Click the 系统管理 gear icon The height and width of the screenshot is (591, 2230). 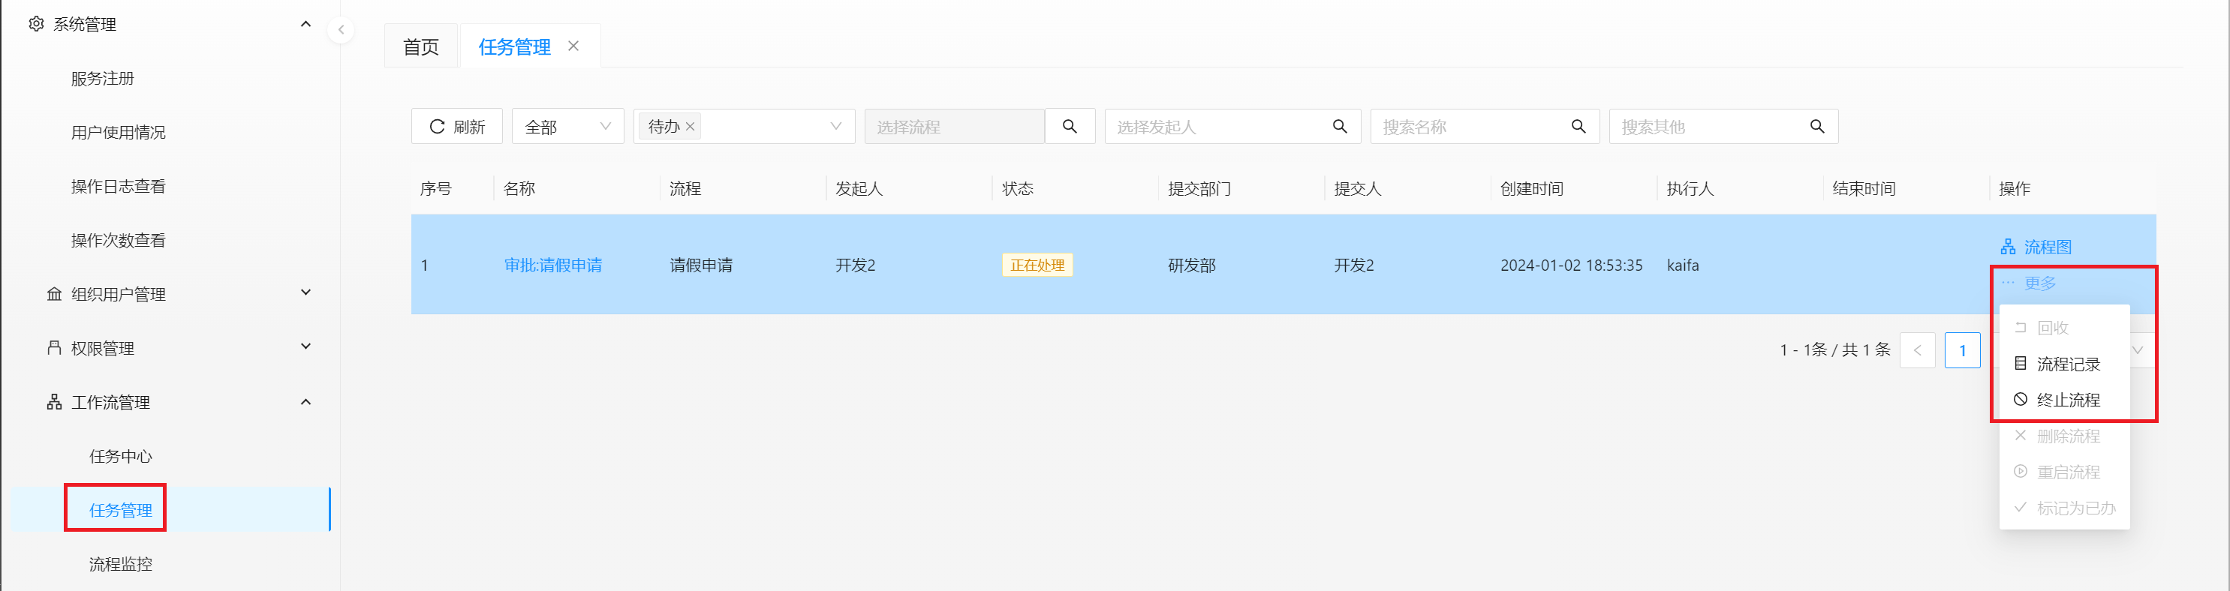(x=35, y=24)
